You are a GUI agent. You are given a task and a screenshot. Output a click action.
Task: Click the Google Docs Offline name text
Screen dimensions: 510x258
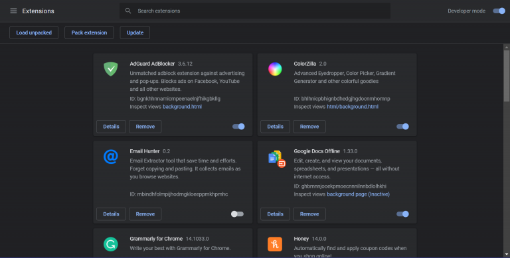click(317, 151)
